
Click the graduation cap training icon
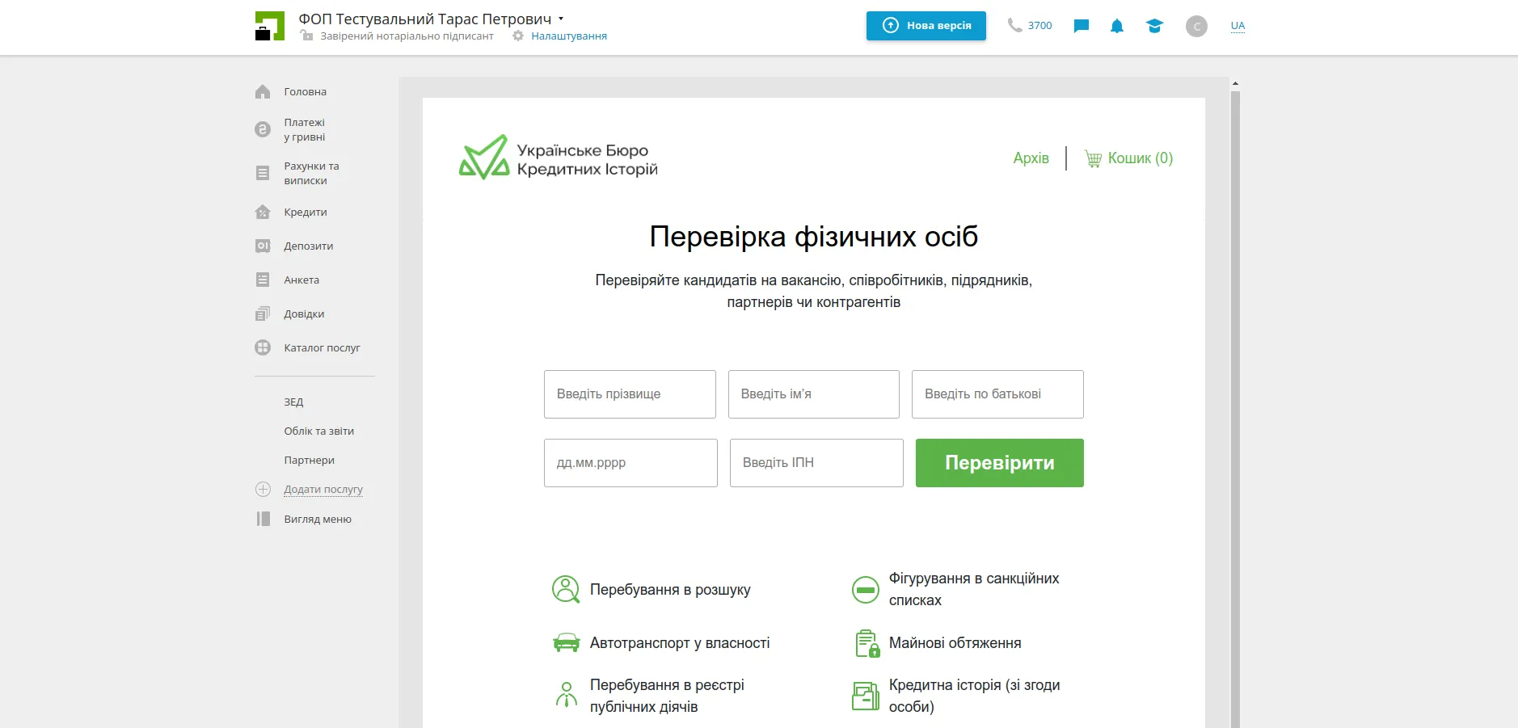point(1154,26)
